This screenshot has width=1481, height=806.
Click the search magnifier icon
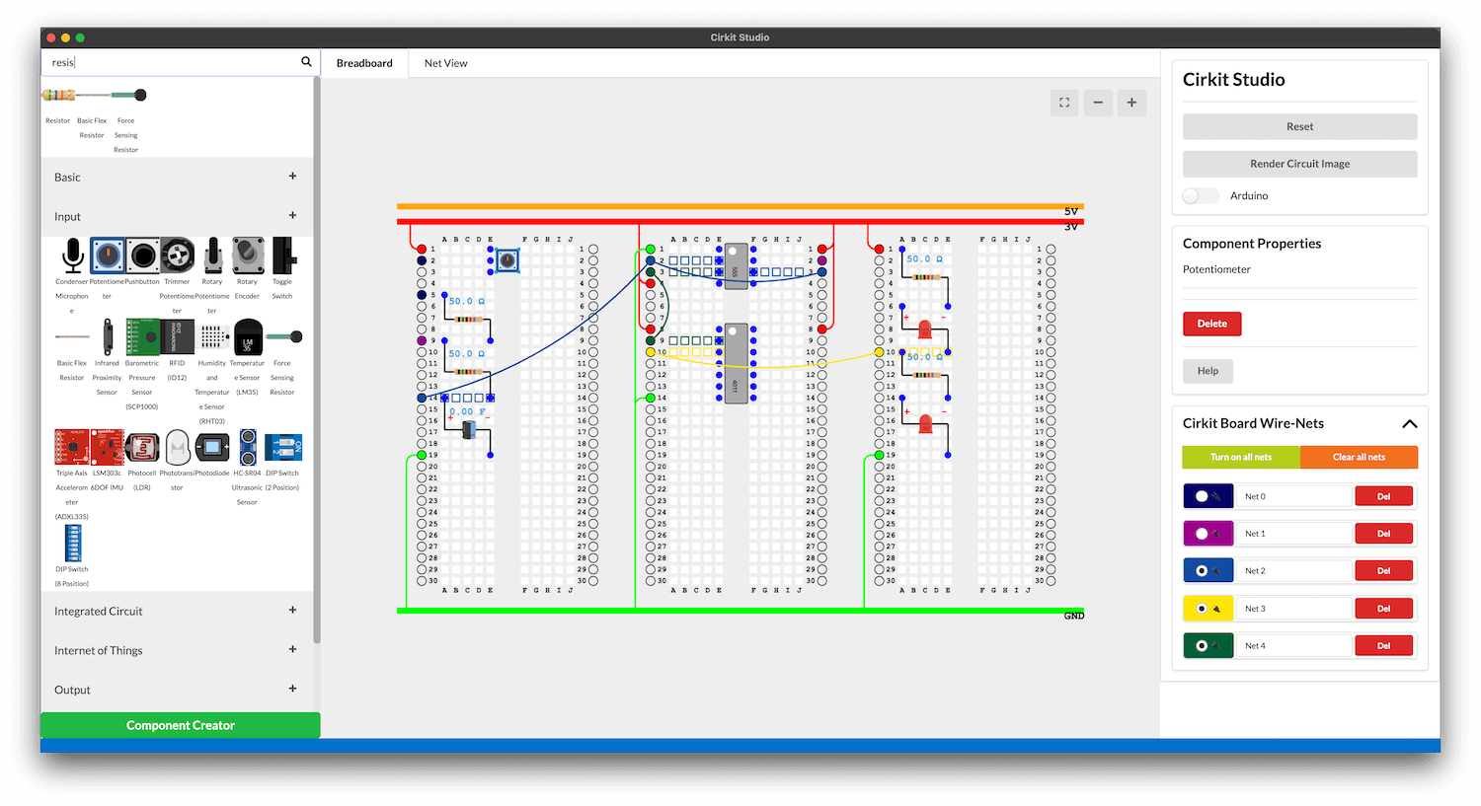pyautogui.click(x=306, y=61)
